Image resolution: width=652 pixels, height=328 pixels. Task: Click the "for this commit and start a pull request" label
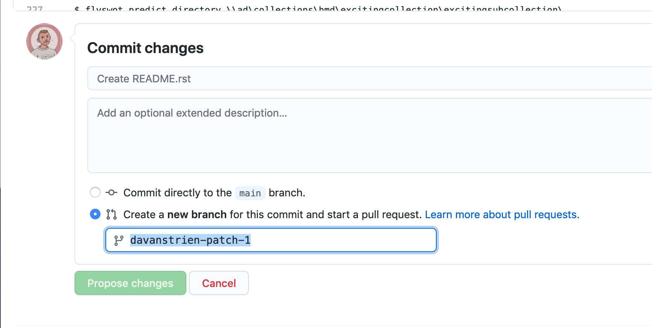click(325, 214)
